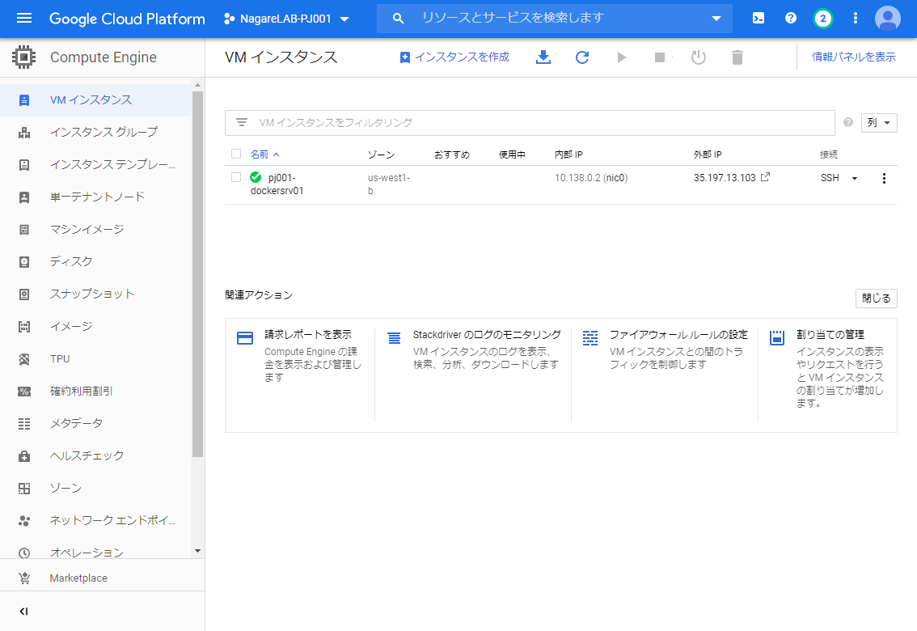Open the user account avatar
The width and height of the screenshot is (917, 631).
click(x=887, y=18)
